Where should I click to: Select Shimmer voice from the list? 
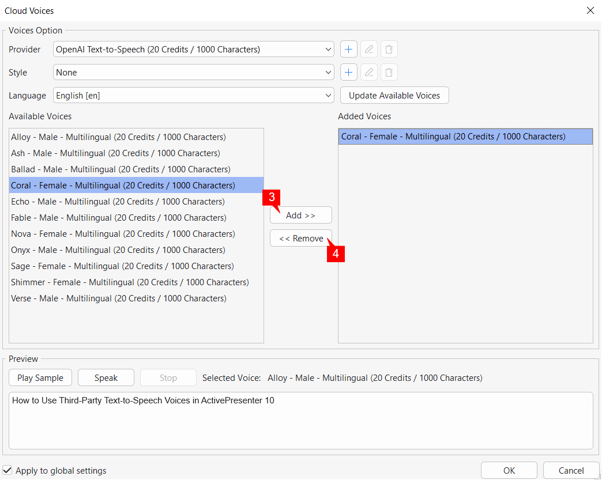click(130, 282)
